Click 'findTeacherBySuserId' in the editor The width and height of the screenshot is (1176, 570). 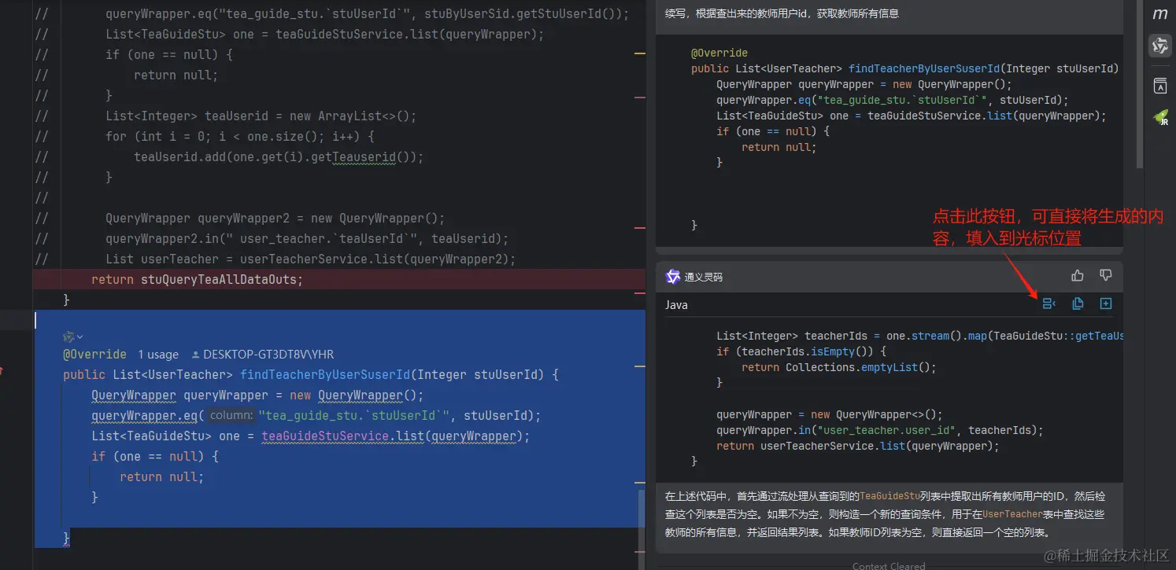click(325, 375)
